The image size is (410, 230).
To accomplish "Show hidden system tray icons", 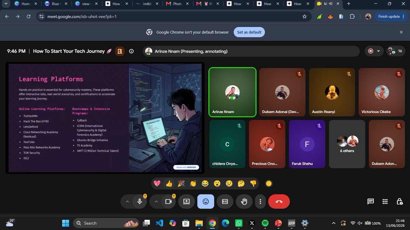I will point(333,223).
